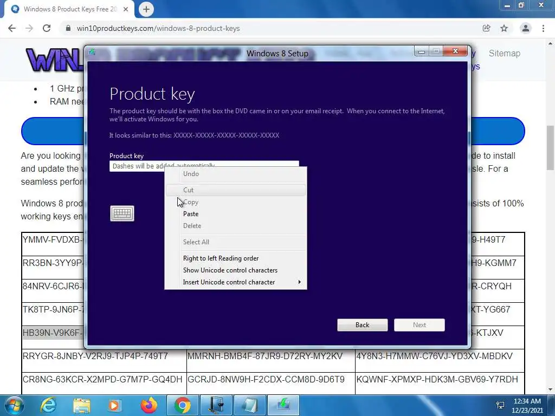Click the scrollbar up arrow

point(551,43)
